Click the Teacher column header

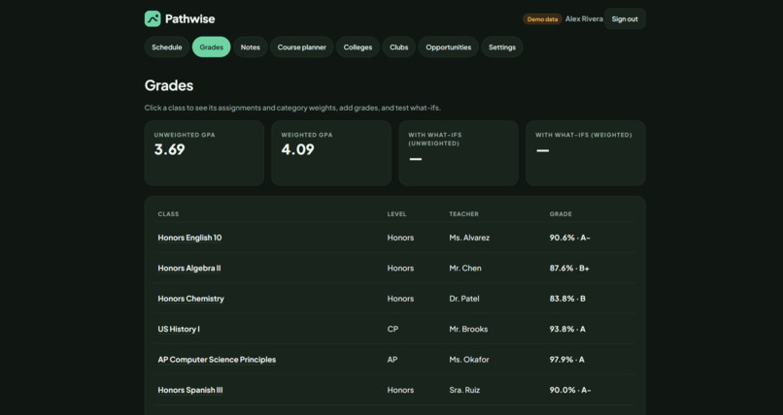click(464, 213)
